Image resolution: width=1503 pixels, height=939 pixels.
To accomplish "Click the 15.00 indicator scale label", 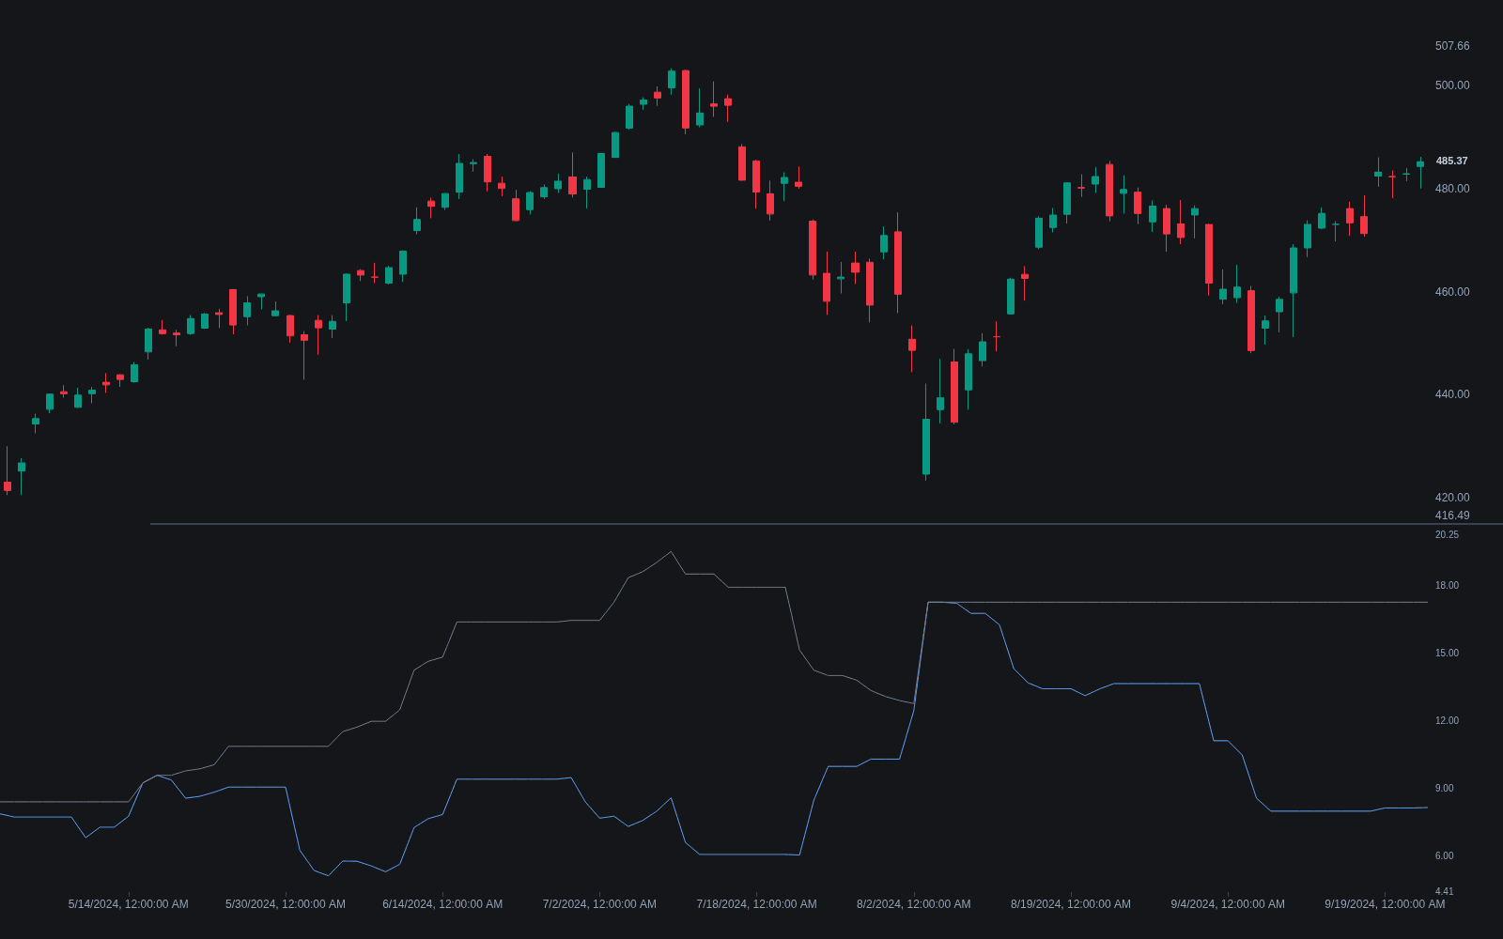I will [x=1447, y=654].
